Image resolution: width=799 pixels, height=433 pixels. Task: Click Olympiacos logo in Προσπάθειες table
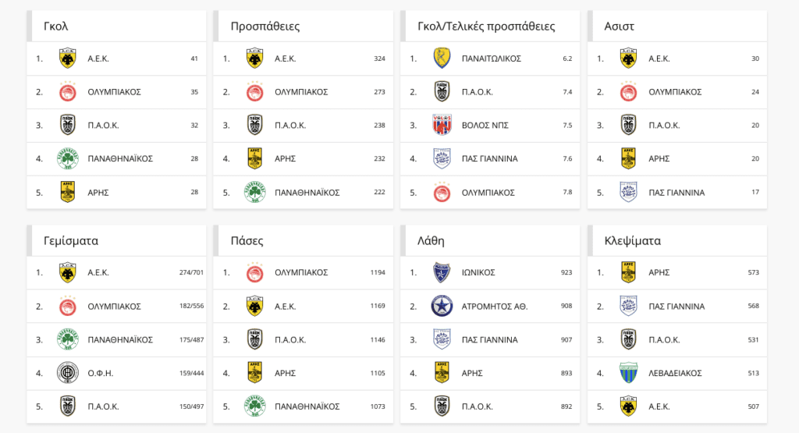click(255, 92)
